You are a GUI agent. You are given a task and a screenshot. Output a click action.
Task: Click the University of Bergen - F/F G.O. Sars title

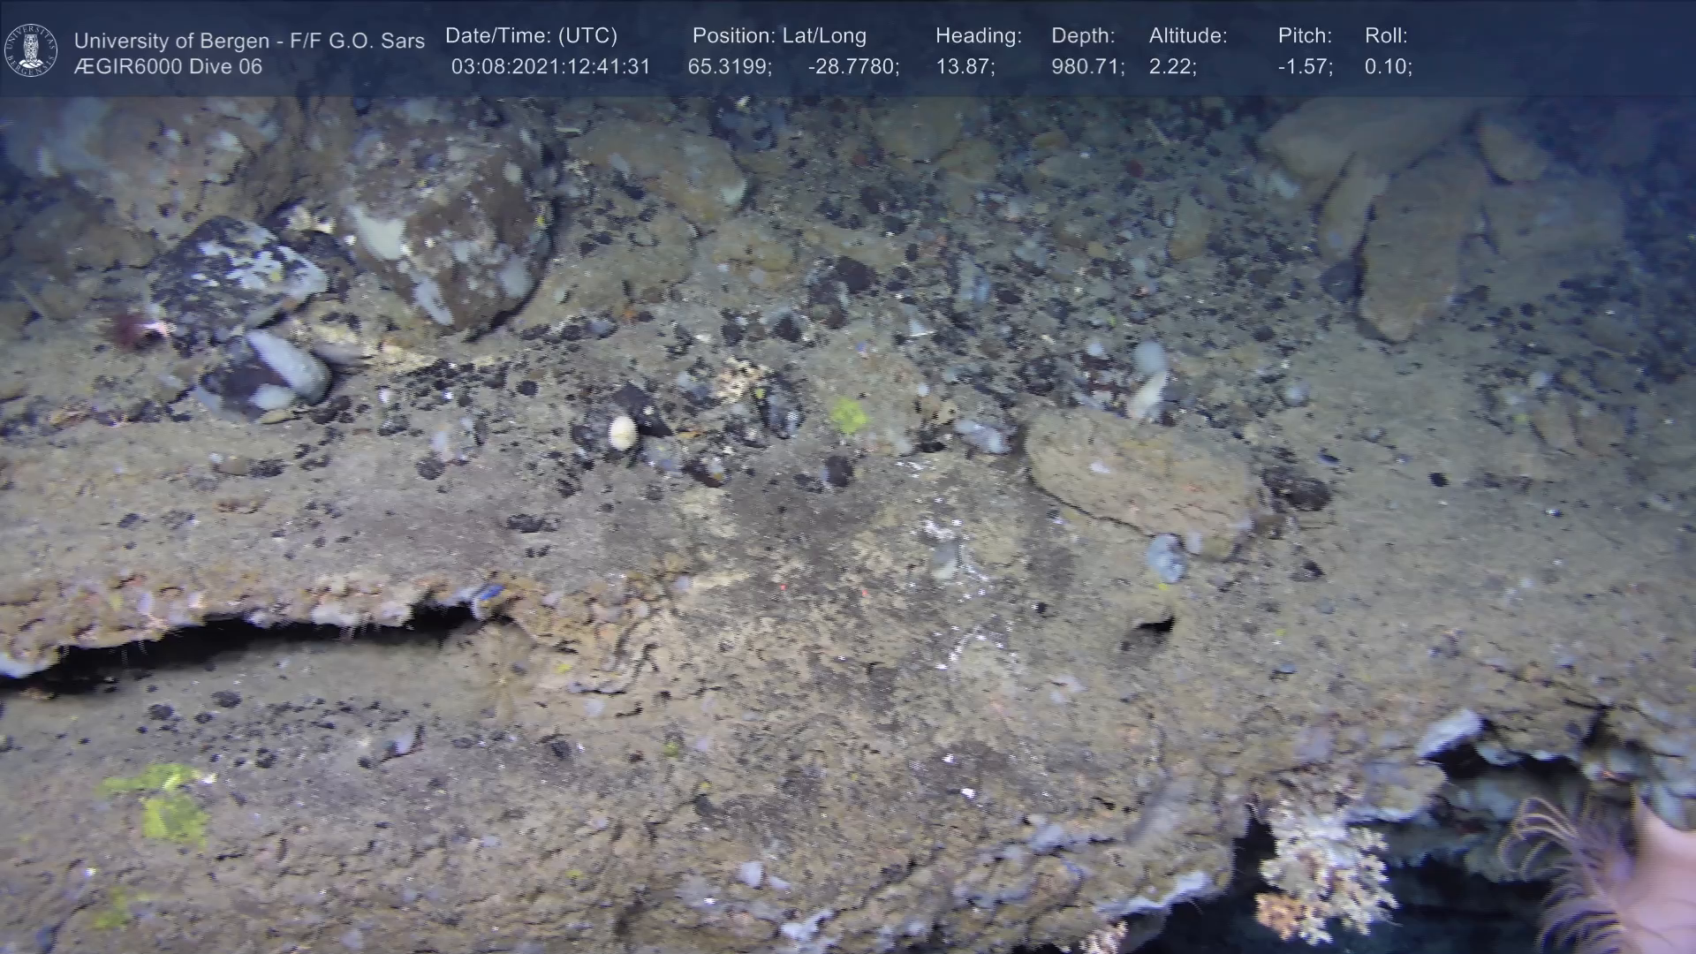pos(249,41)
